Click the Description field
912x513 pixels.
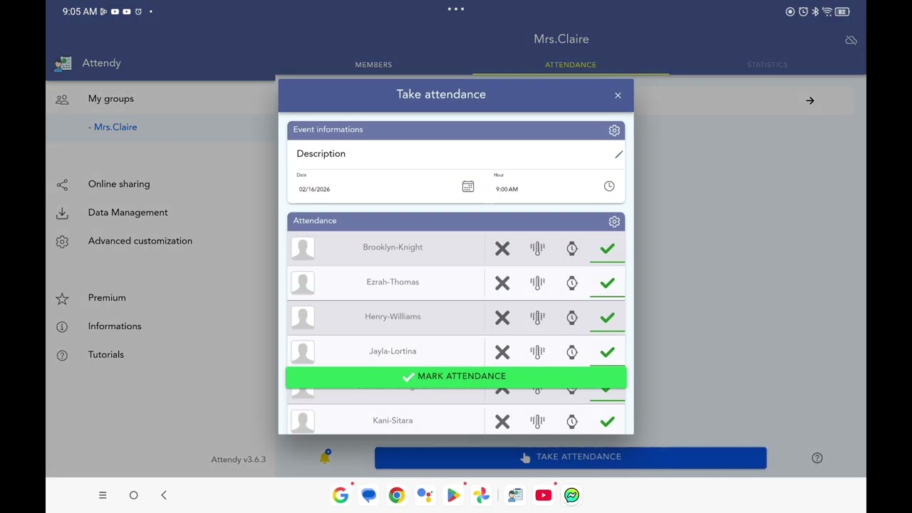point(456,154)
